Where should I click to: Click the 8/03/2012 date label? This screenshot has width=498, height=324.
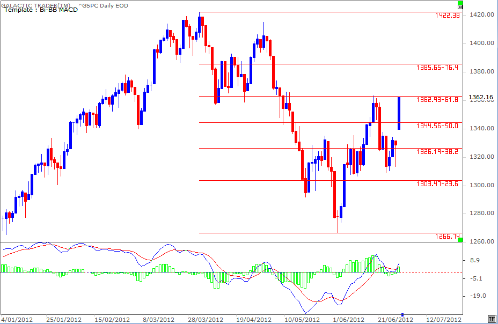158,319
